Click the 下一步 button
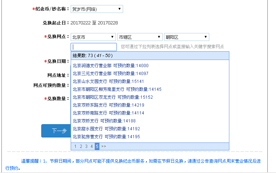The height and width of the screenshot is (173, 276). [x=56, y=131]
